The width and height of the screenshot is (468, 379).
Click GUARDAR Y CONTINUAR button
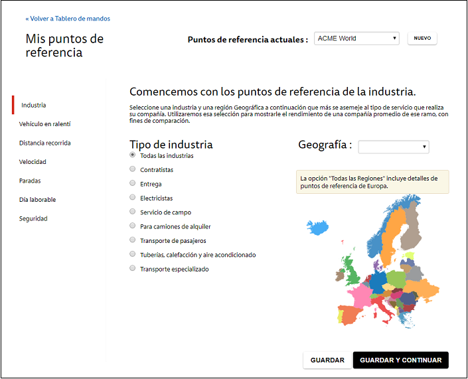(x=401, y=360)
